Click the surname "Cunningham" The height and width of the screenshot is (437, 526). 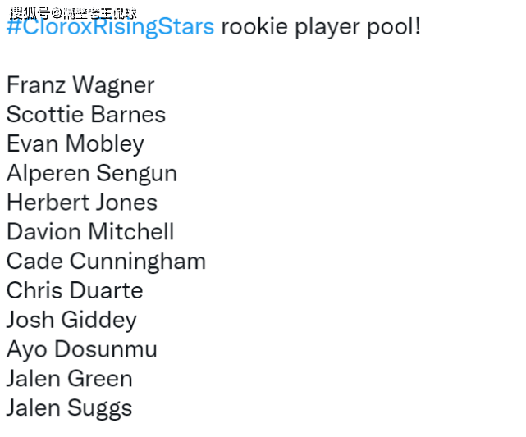[x=138, y=262]
